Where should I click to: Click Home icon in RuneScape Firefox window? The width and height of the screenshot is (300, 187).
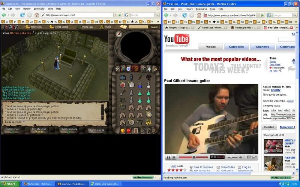pyautogui.click(x=36, y=15)
